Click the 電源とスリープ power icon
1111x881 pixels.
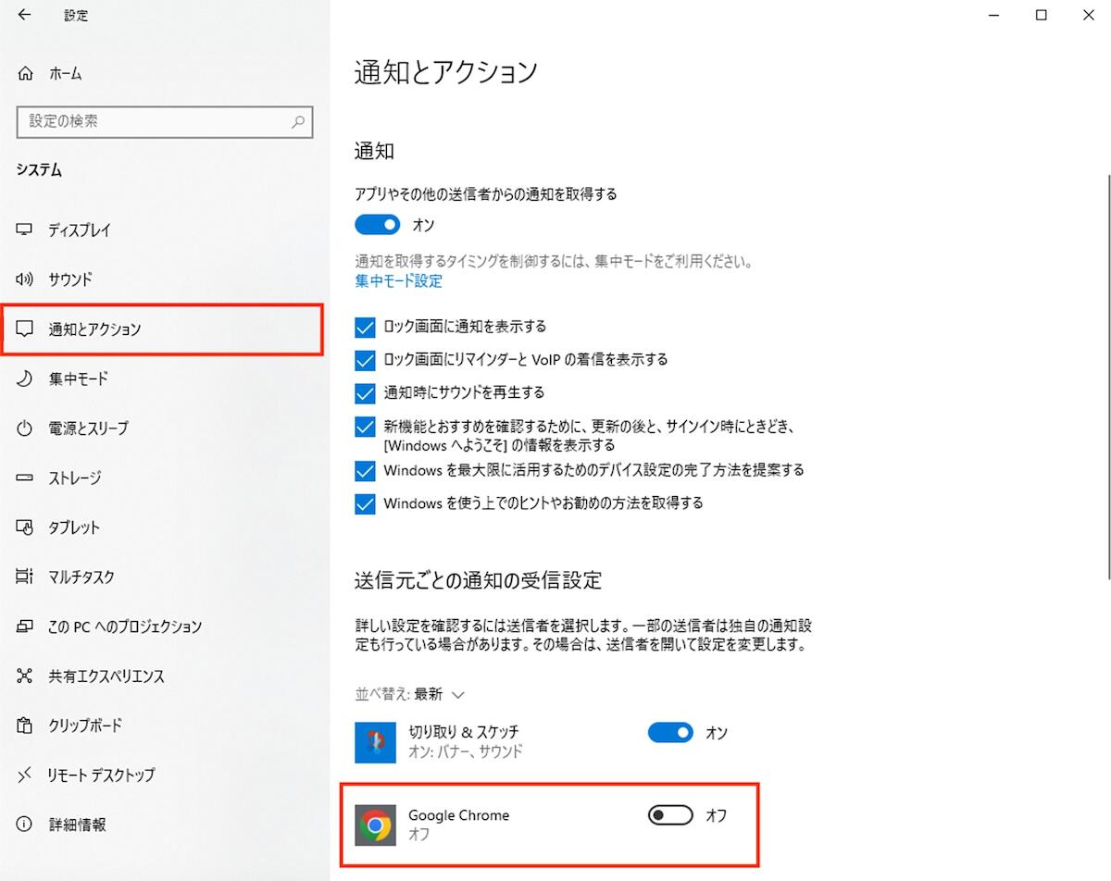25,428
